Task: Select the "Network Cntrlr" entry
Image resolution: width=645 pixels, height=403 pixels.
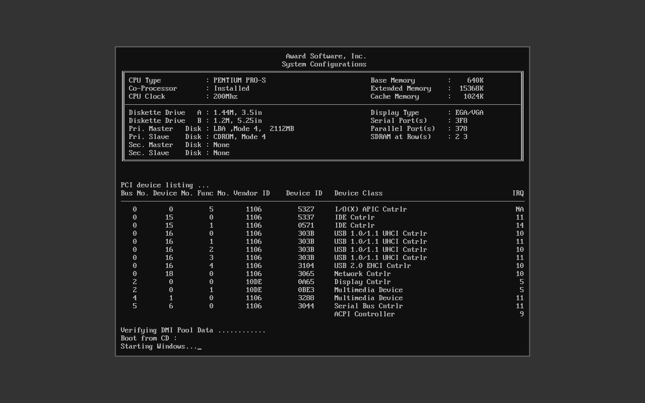Action: point(363,274)
